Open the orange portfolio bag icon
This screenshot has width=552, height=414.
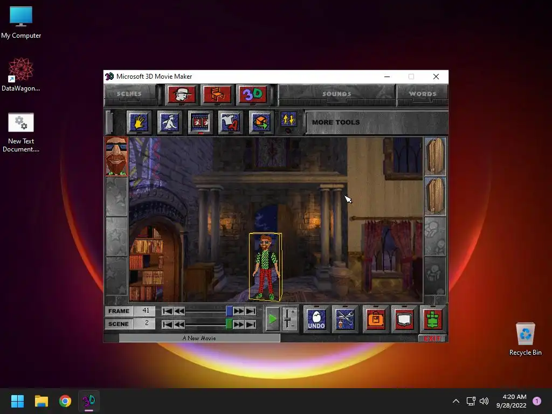pyautogui.click(x=376, y=319)
